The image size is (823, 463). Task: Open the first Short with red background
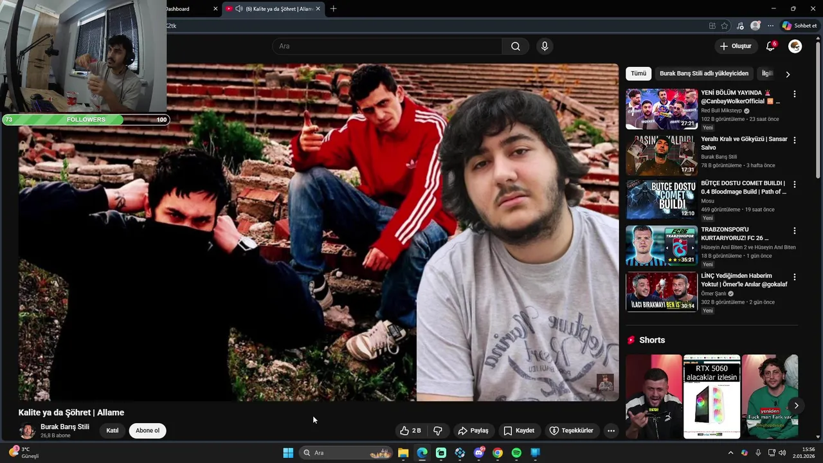tap(654, 397)
